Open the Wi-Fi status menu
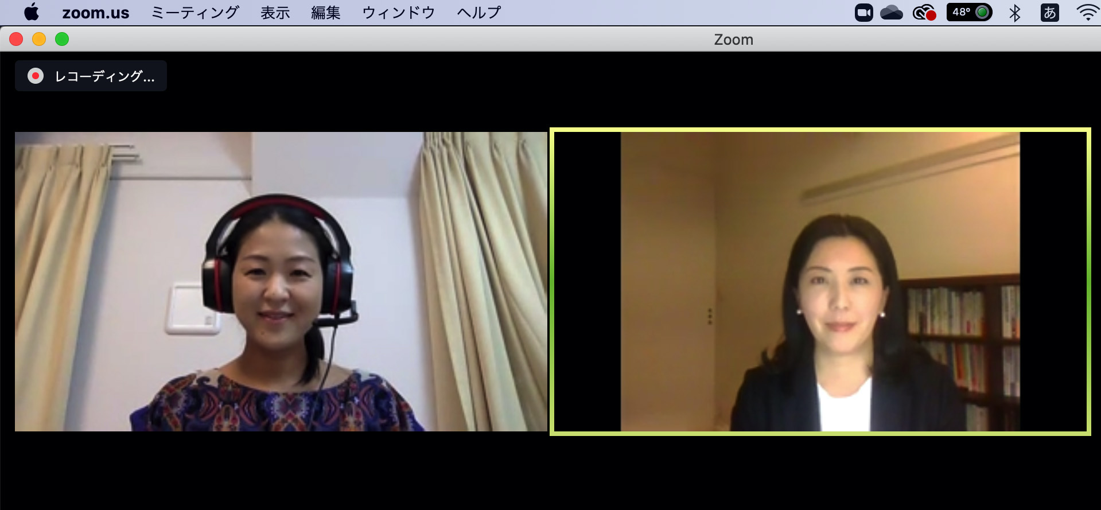 point(1087,13)
